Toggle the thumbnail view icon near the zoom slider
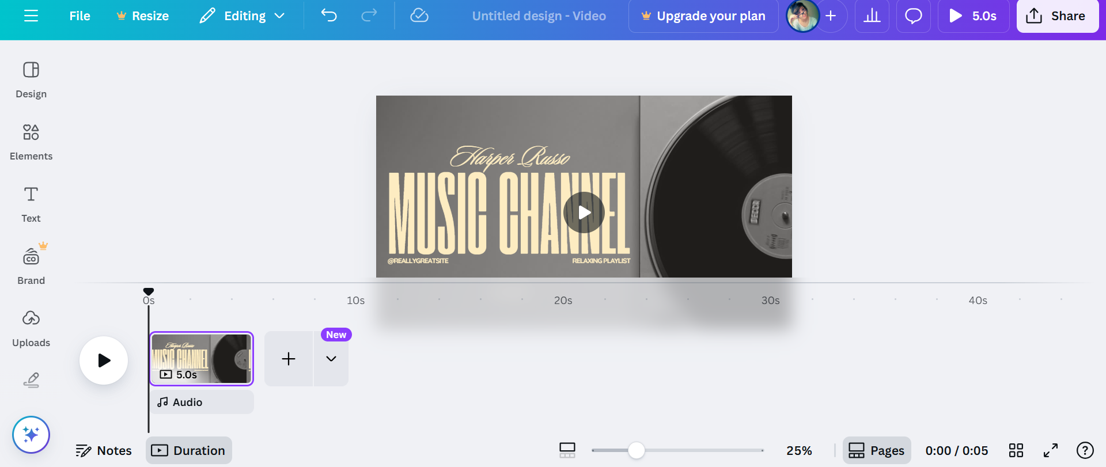 coord(567,450)
